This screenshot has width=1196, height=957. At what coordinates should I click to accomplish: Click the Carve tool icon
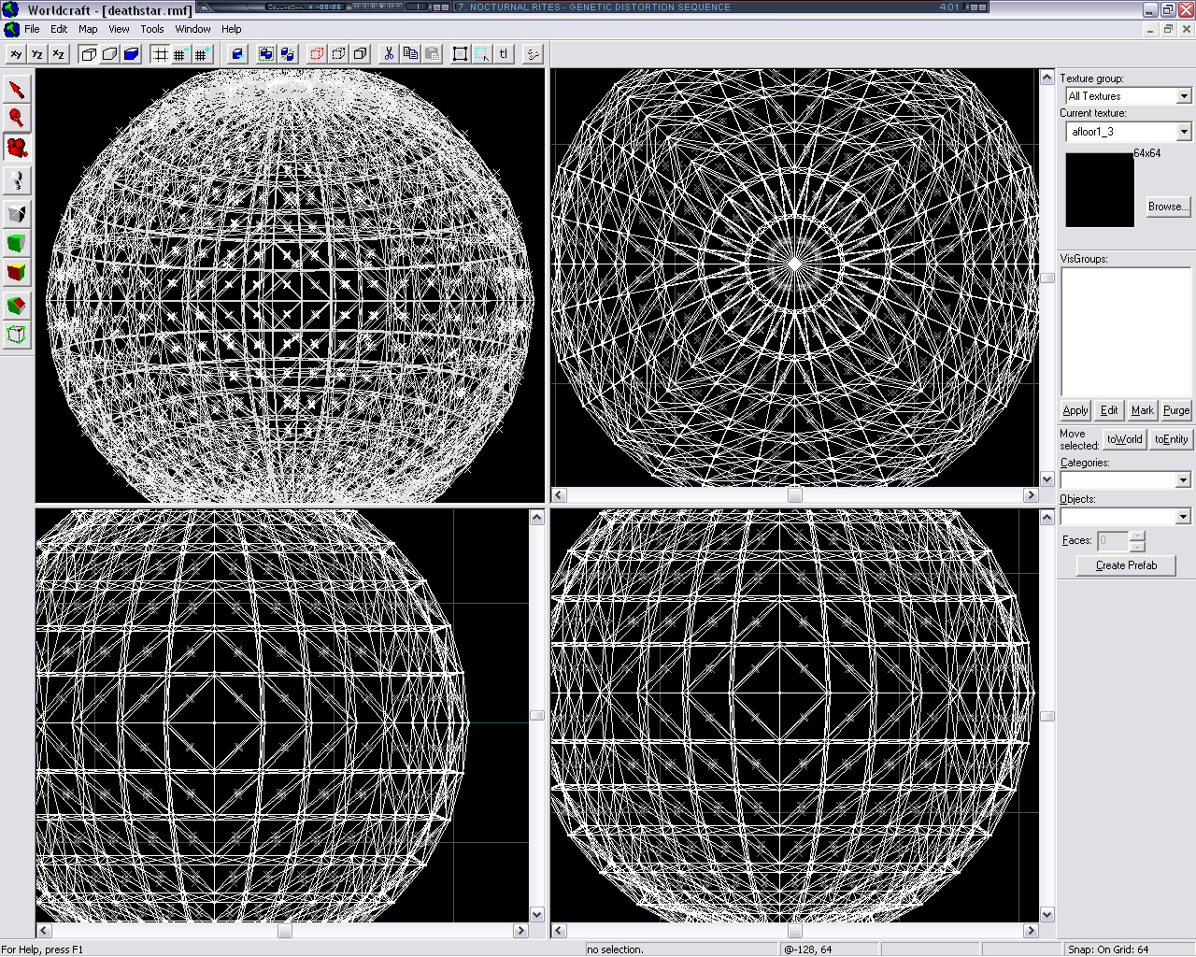pyautogui.click(x=237, y=54)
